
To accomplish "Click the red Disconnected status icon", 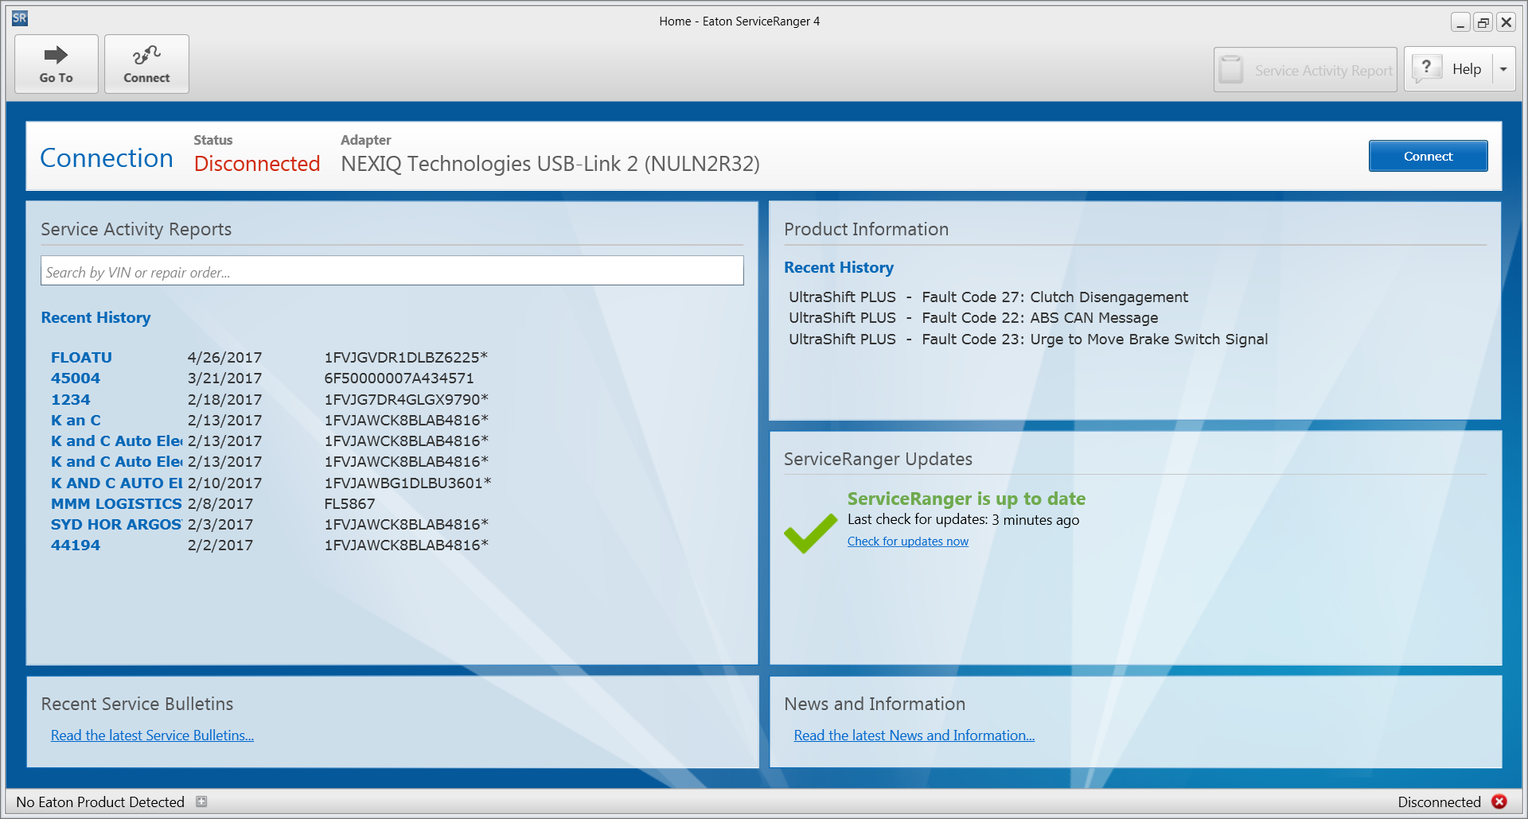I will click(x=1499, y=802).
